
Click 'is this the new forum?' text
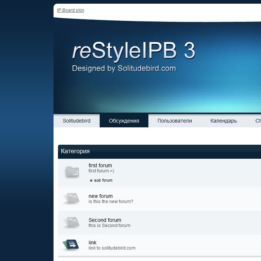pyautogui.click(x=111, y=202)
